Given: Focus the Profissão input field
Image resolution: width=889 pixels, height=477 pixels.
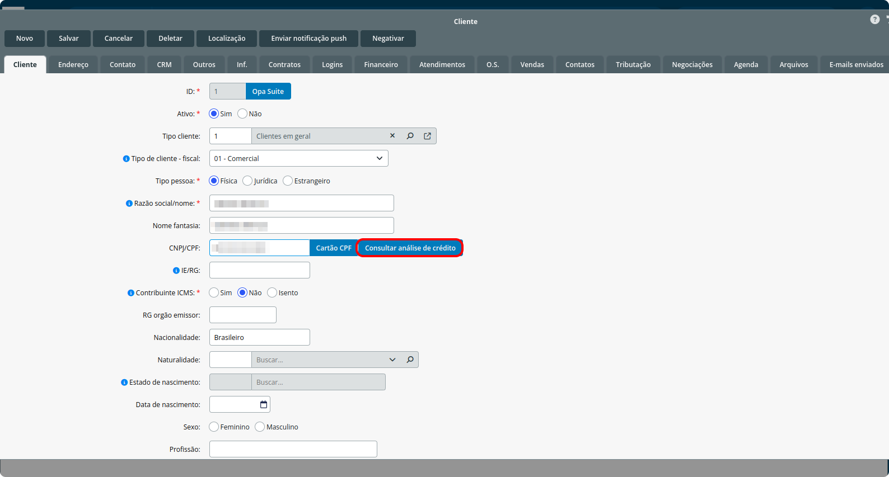Looking at the screenshot, I should 293,449.
